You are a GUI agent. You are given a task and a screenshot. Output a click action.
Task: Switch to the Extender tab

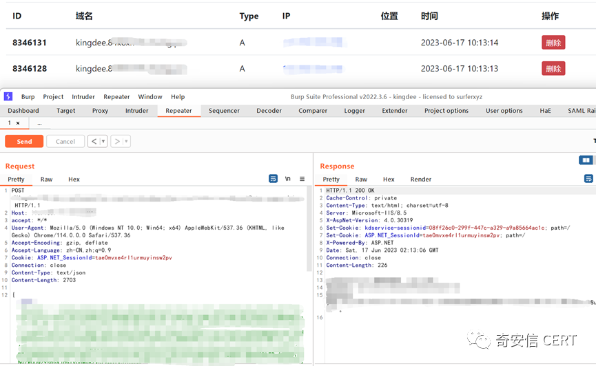click(x=395, y=111)
